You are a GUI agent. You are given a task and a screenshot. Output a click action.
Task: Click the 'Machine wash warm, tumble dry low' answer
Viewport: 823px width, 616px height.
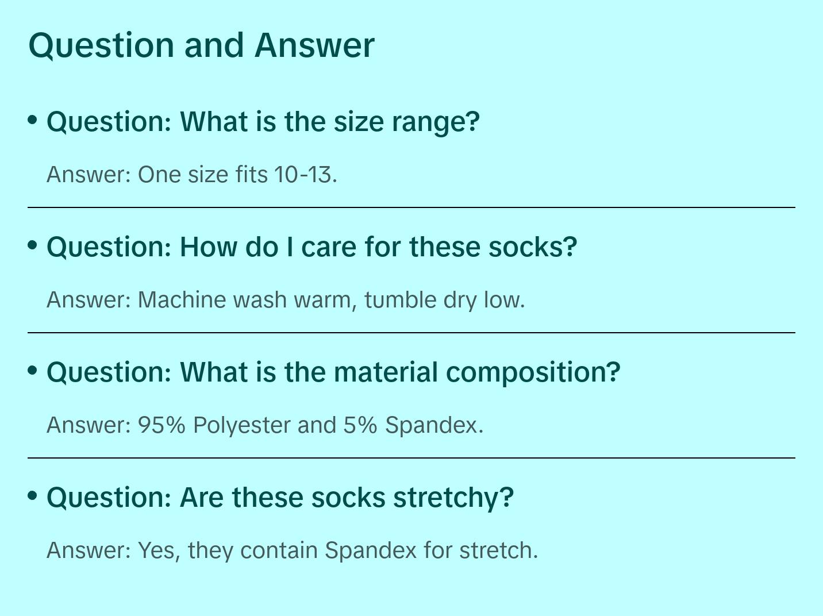point(286,300)
